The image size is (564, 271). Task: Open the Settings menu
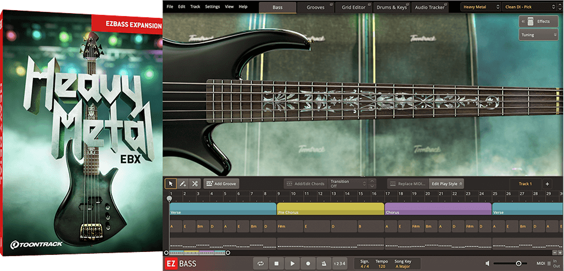click(212, 7)
